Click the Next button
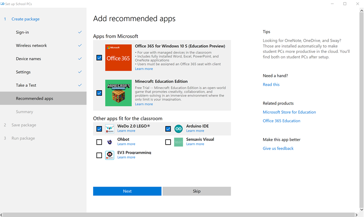This screenshot has width=364, height=217. tap(127, 191)
